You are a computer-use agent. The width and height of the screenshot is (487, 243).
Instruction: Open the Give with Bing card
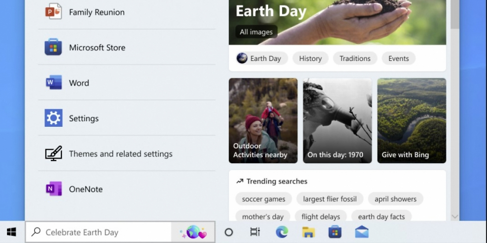click(412, 121)
